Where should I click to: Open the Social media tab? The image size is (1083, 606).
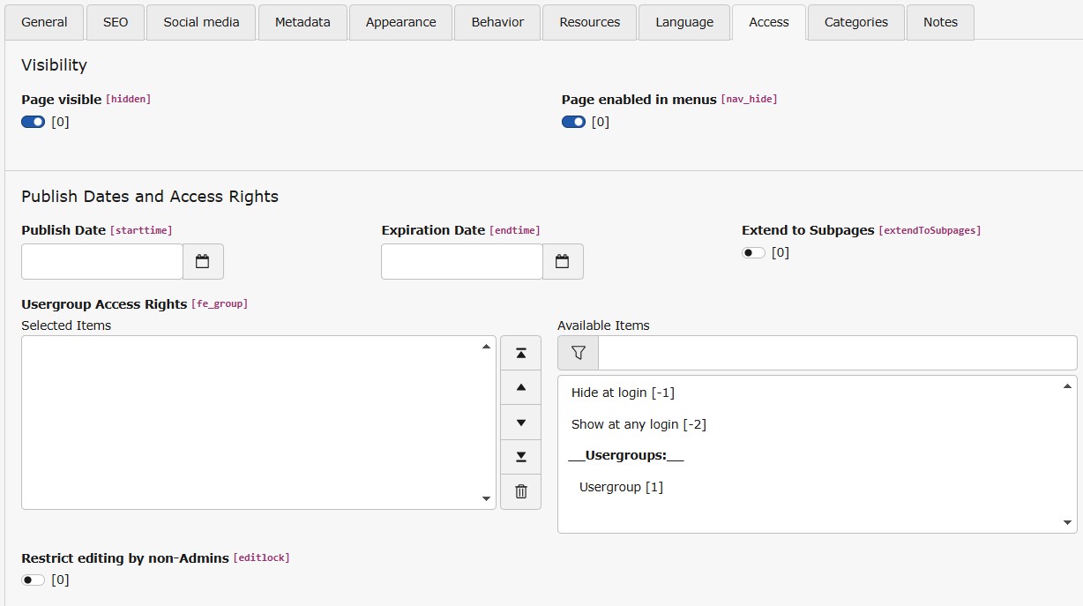201,22
